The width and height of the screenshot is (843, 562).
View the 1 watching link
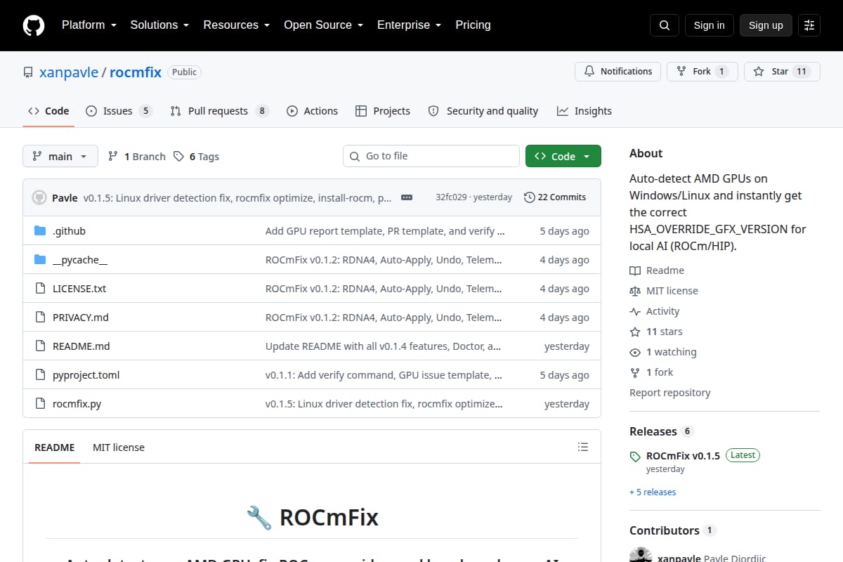click(x=663, y=352)
